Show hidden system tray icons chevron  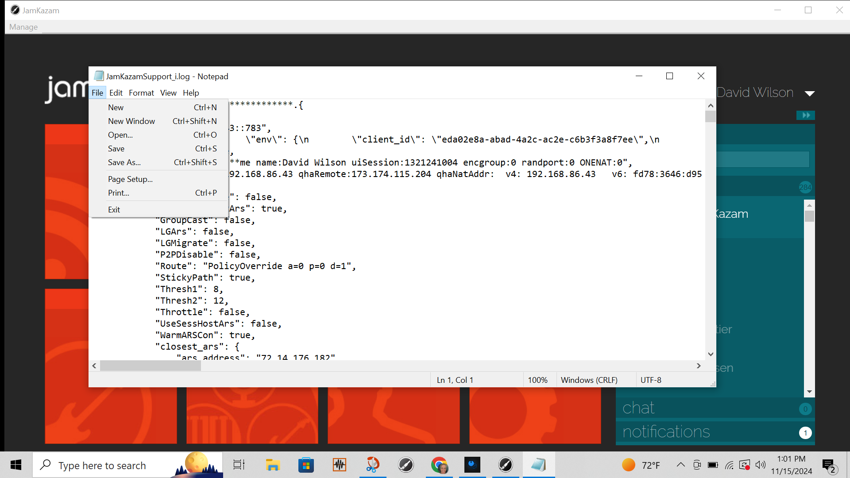tap(681, 465)
